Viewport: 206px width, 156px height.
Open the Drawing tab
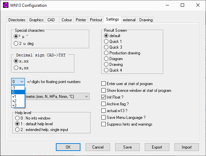(x=146, y=20)
